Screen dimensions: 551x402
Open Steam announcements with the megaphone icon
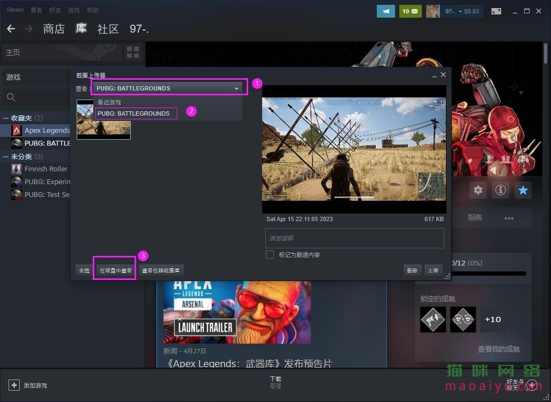[385, 11]
